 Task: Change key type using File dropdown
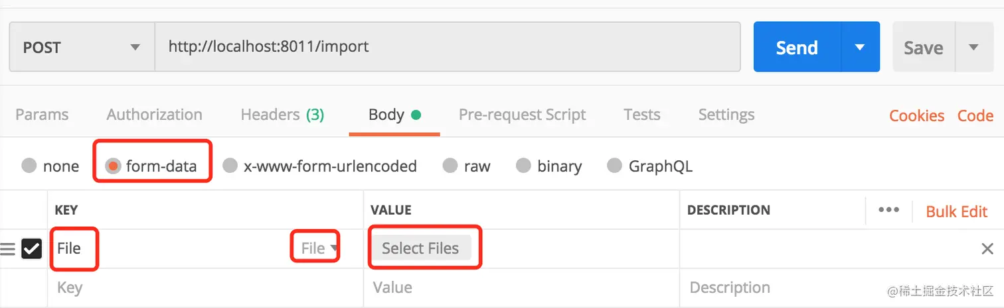click(319, 248)
